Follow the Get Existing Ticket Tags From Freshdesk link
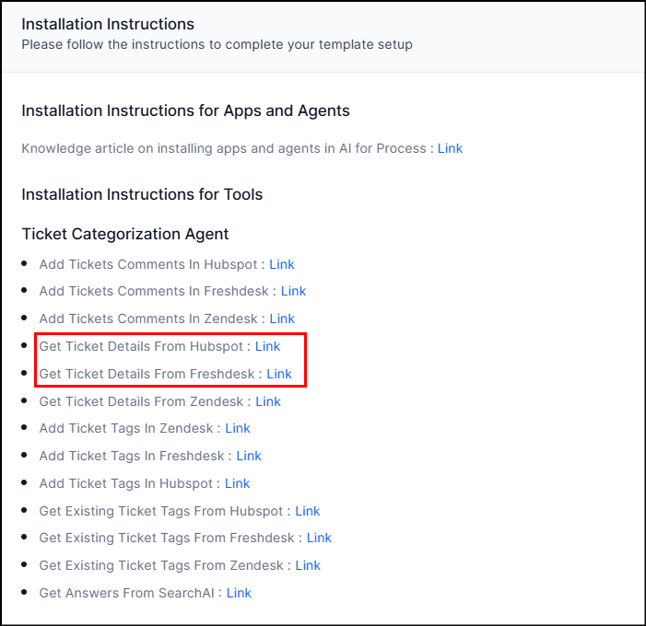The image size is (646, 626). (x=319, y=538)
